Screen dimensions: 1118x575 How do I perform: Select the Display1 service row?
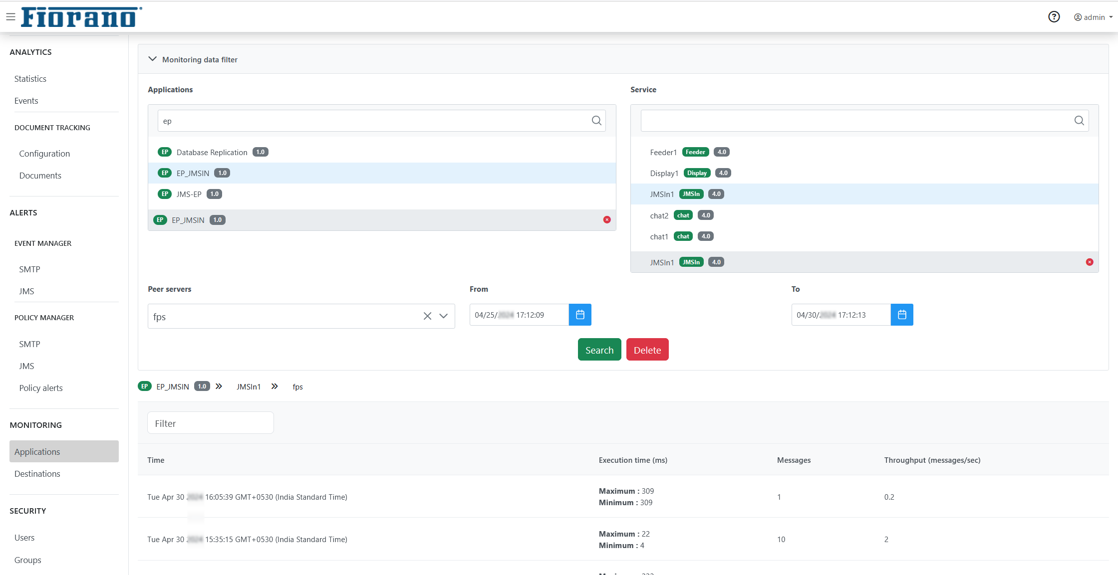[x=864, y=173]
